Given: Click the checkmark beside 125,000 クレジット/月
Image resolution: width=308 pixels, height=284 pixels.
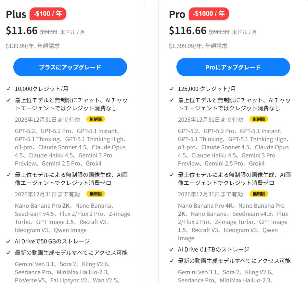Looking at the screenshot, I should coord(172,89).
